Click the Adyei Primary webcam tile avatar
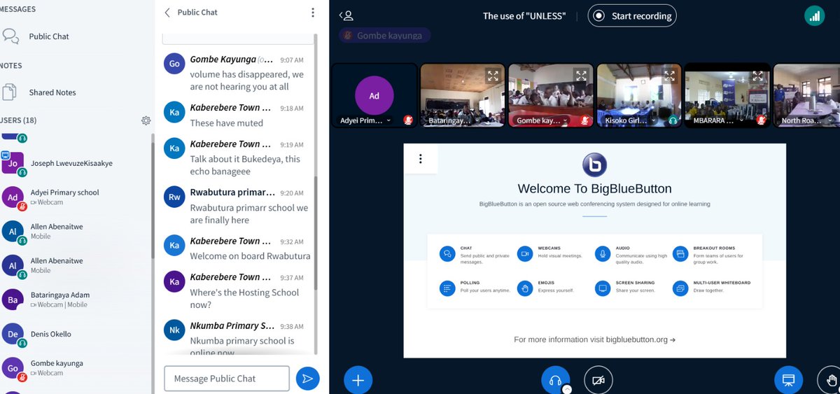Screen dimensions: 840x394 pos(374,95)
